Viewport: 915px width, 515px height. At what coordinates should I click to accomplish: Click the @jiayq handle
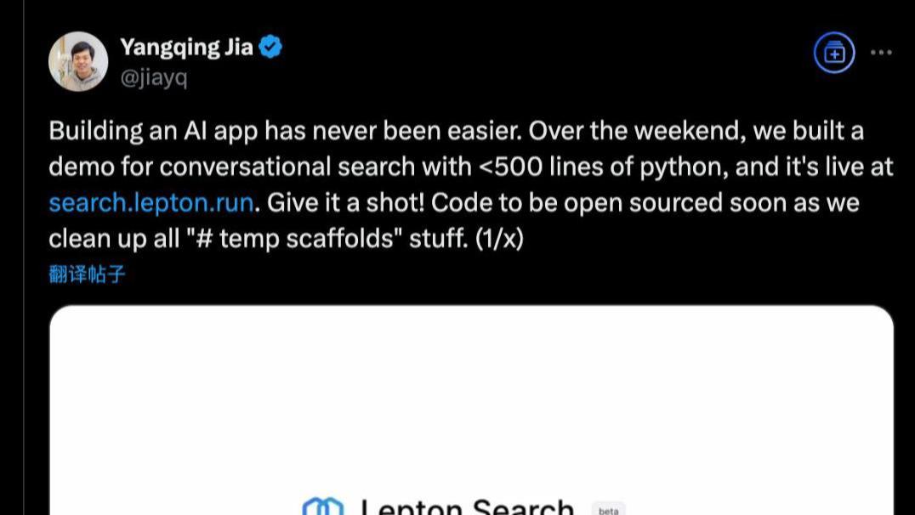coord(154,77)
